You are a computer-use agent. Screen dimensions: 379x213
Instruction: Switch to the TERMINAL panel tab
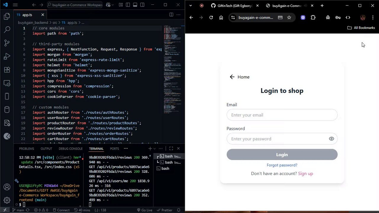click(x=96, y=149)
